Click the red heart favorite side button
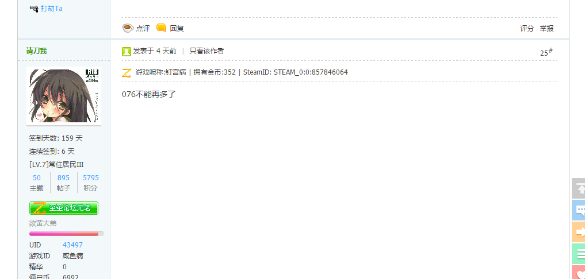The image size is (585, 279). pos(579,273)
